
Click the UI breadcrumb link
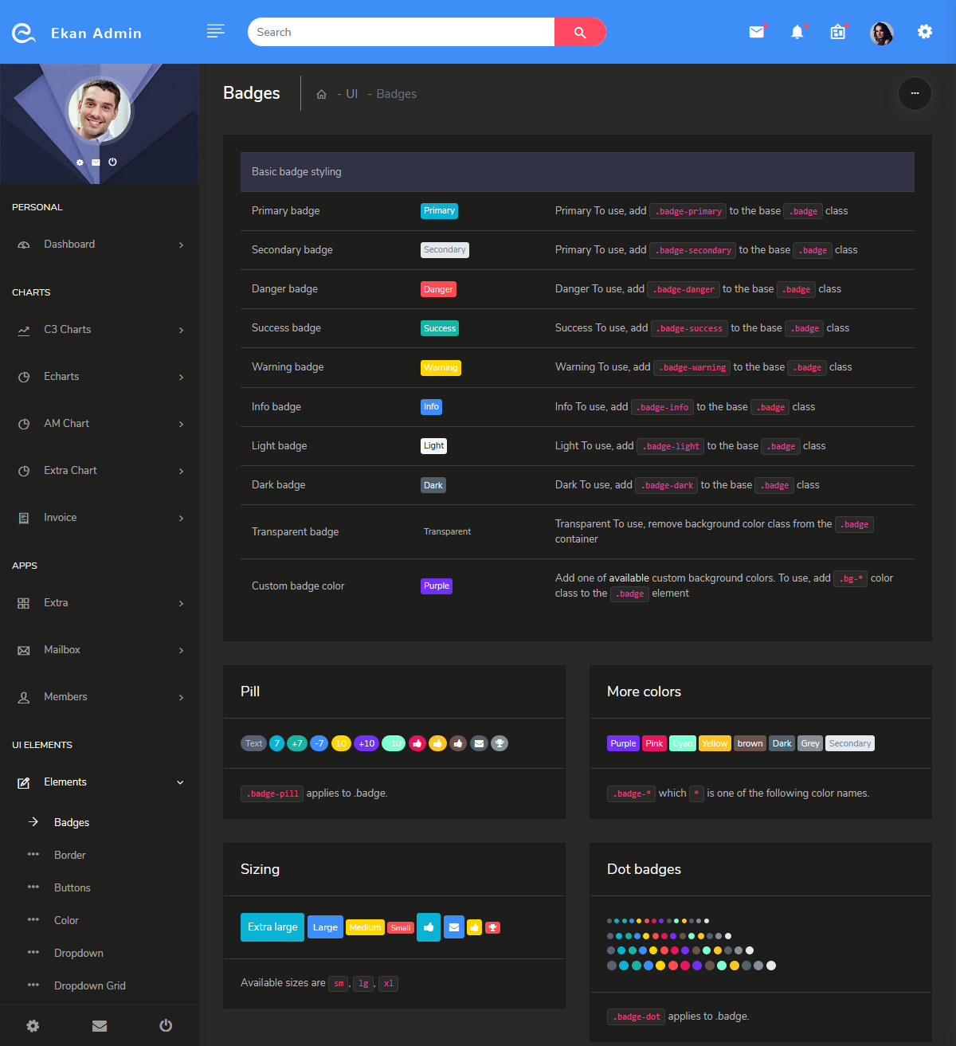coord(351,93)
